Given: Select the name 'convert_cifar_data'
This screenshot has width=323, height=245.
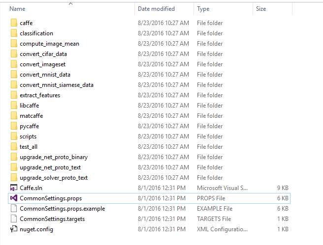Looking at the screenshot, I should (43, 54).
